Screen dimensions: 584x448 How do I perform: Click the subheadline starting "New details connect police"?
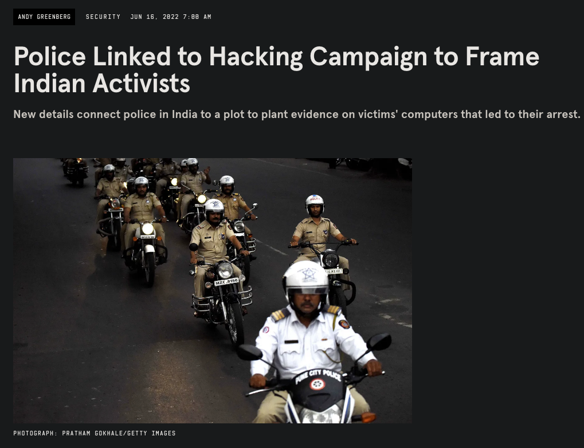coord(297,115)
